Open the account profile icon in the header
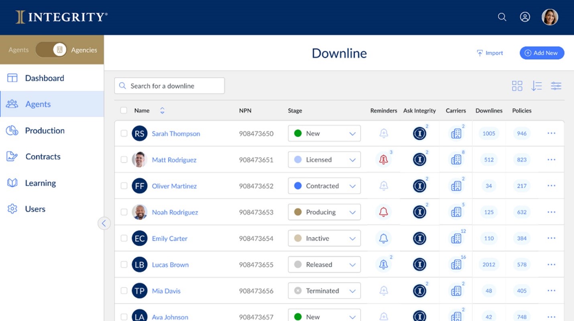Screen dimensions: 574x321 pos(525,17)
